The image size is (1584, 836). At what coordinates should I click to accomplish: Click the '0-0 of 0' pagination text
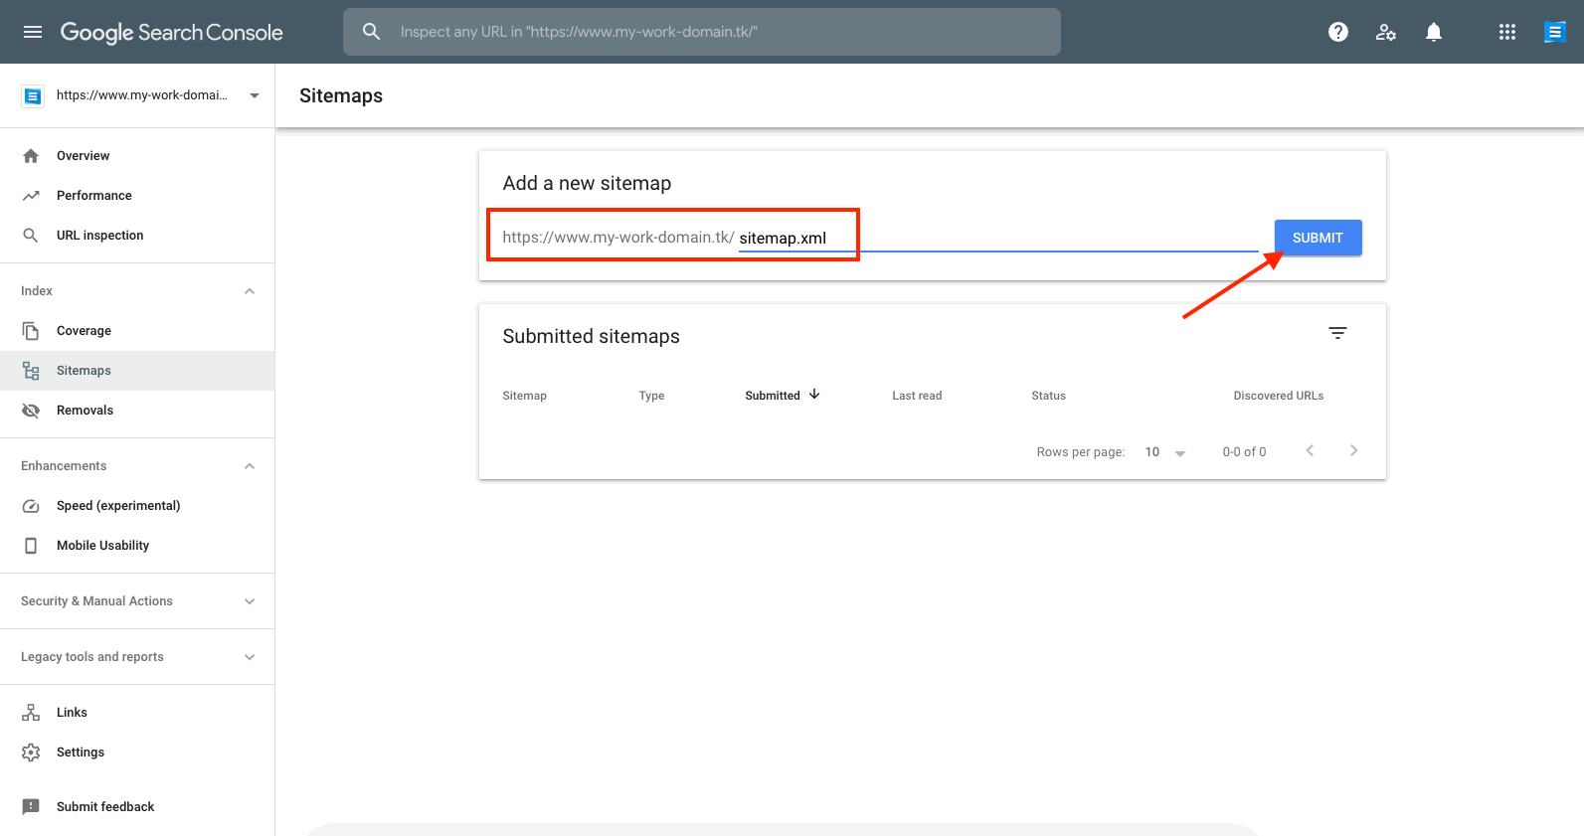click(1244, 452)
